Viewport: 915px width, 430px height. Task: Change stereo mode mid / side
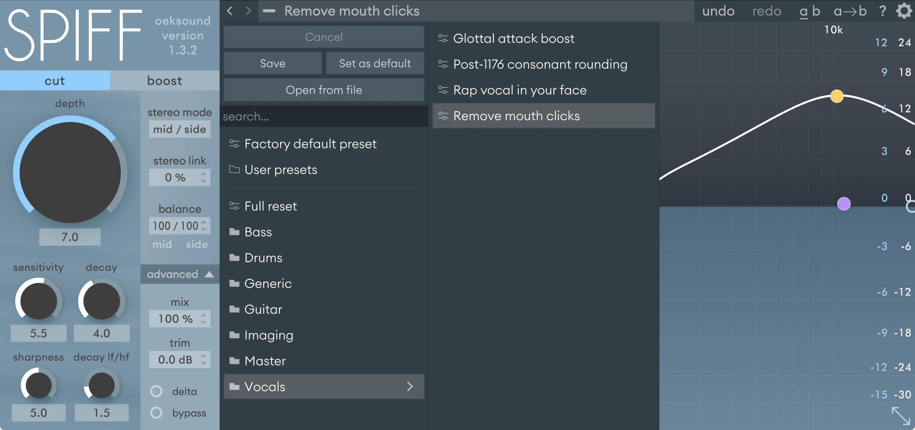click(180, 129)
